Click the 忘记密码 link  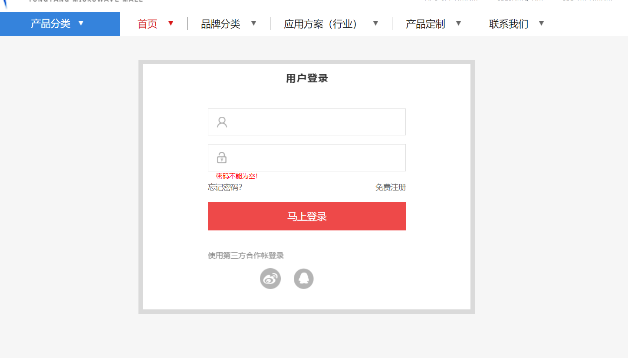[x=225, y=187]
